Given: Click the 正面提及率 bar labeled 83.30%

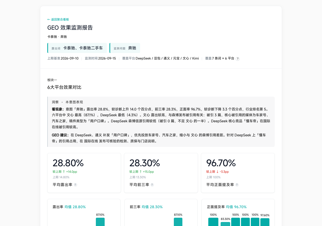Looking at the screenshot, I should [225, 224].
